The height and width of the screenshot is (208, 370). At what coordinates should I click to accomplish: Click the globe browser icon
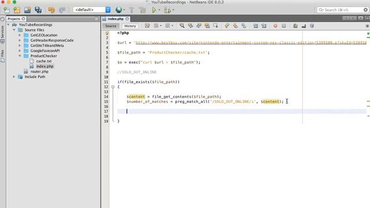(x=119, y=10)
